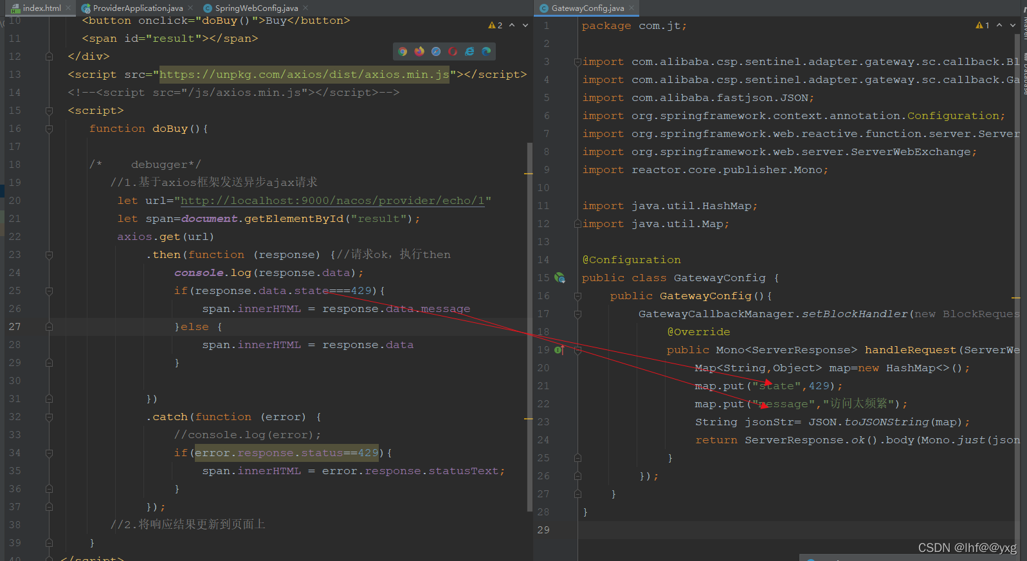This screenshot has height=561, width=1027.
Task: Click the commented axios.min.js script line
Action: point(233,93)
